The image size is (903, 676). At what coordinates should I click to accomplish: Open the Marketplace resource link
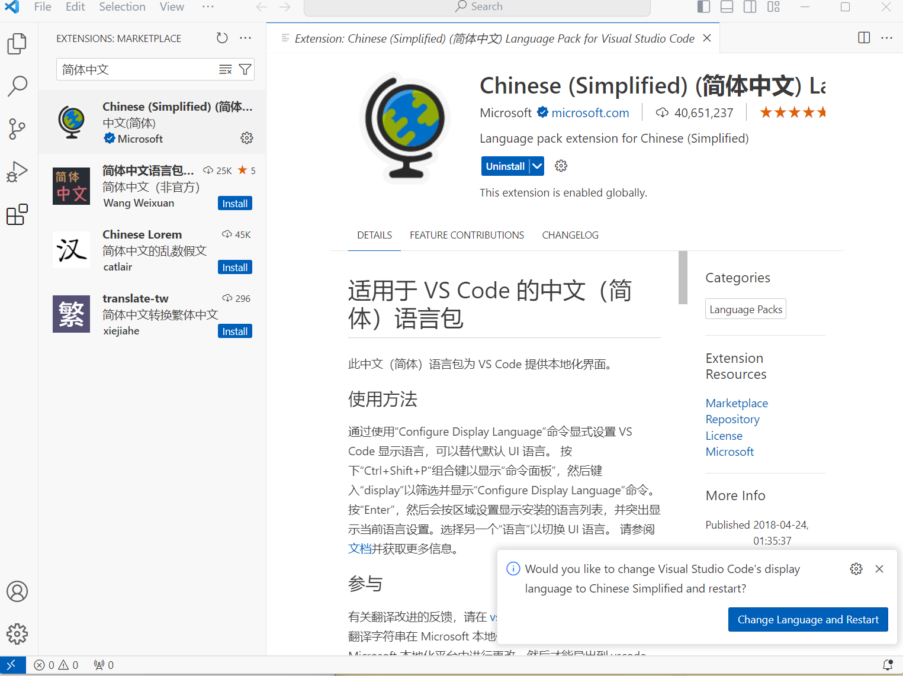(x=737, y=403)
